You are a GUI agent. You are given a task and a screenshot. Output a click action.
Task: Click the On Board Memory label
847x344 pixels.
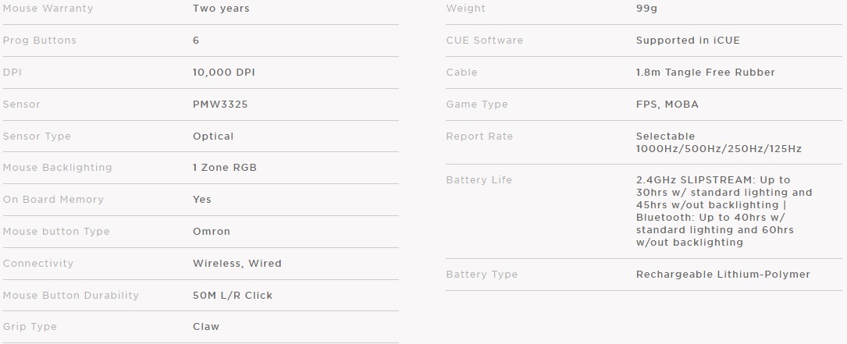click(53, 200)
